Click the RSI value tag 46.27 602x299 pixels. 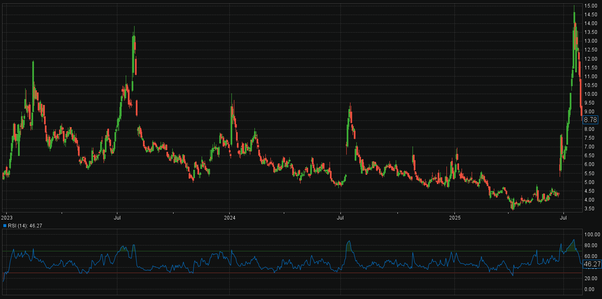[x=592, y=264]
